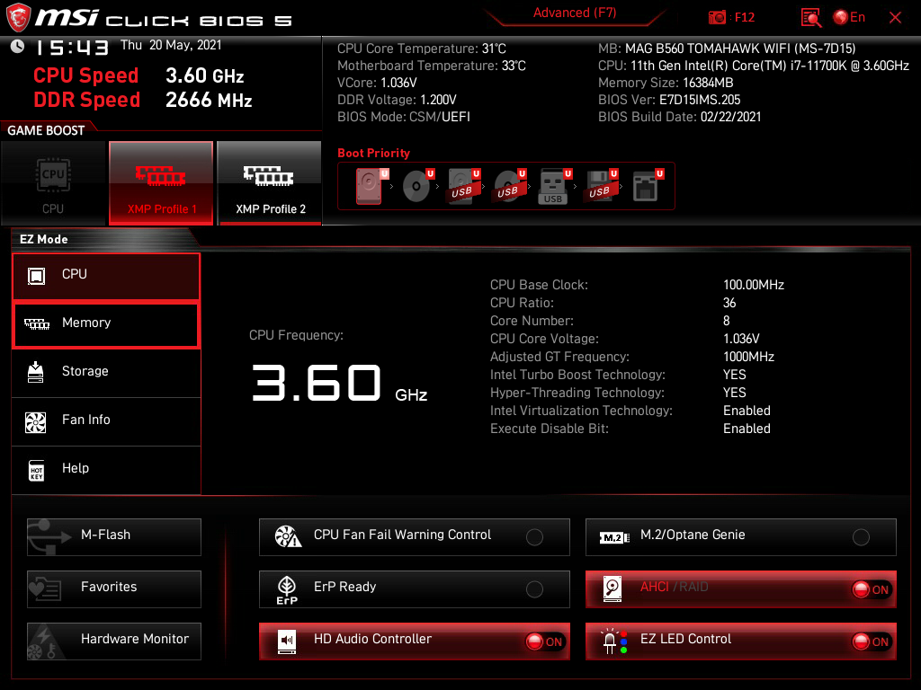Close the BIOS with the red X
921x690 pixels.
(895, 18)
